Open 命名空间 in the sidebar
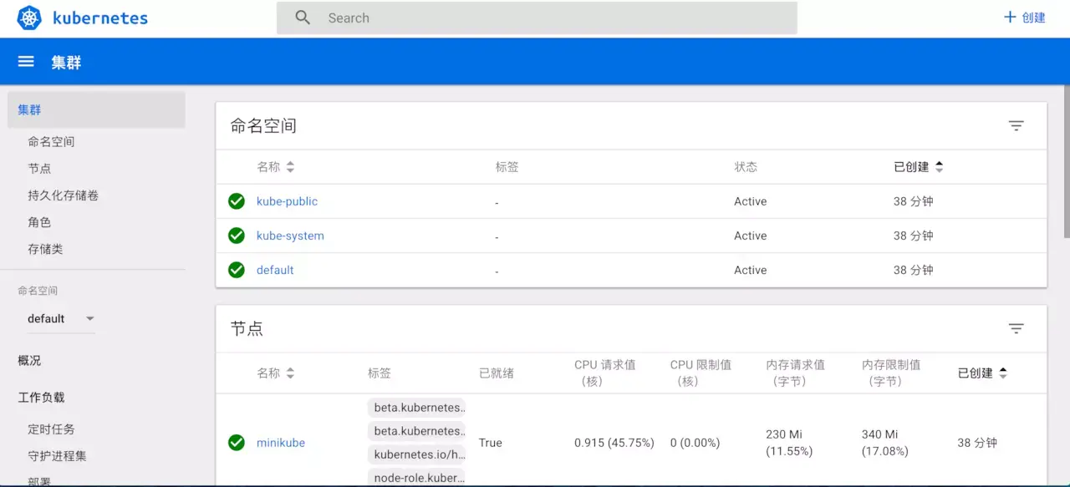Image resolution: width=1070 pixels, height=487 pixels. [x=51, y=142]
